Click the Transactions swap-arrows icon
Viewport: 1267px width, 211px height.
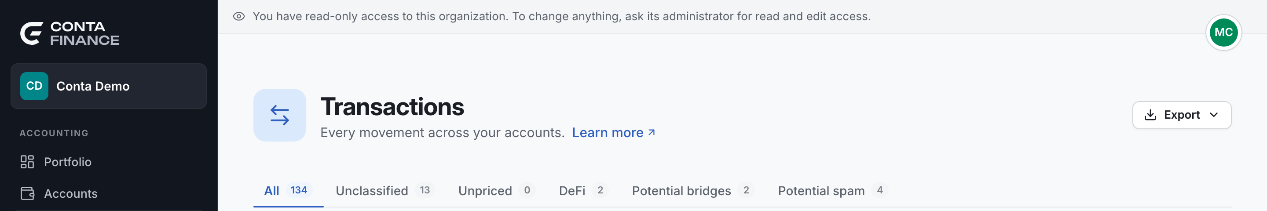click(280, 115)
